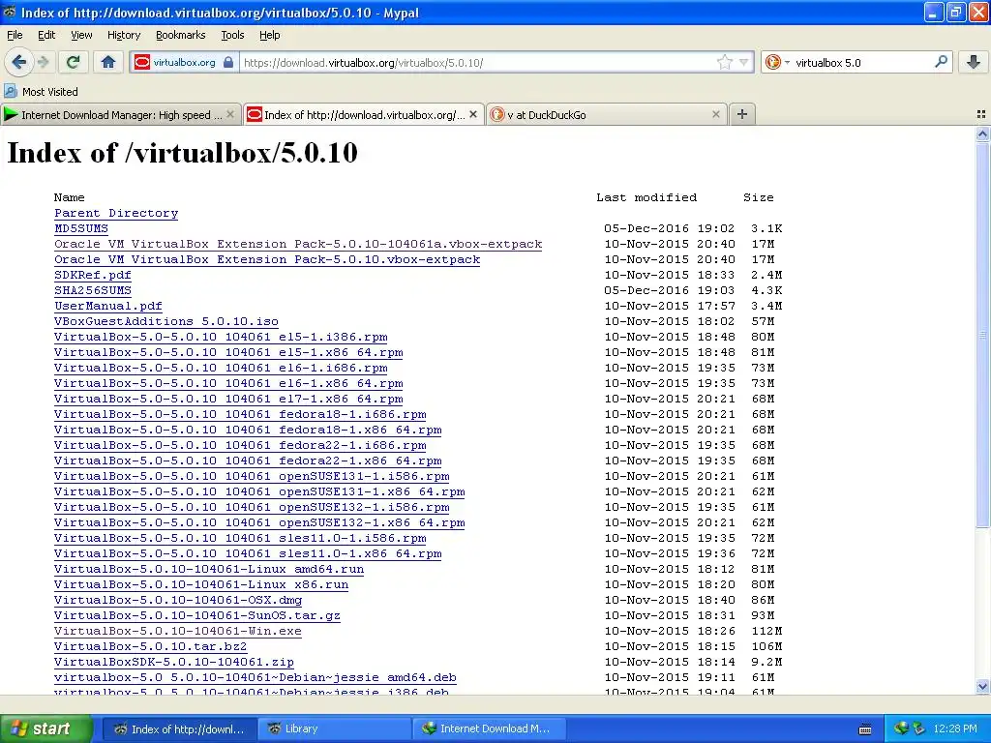Image resolution: width=991 pixels, height=743 pixels.
Task: Close the Internet Download Manager tab
Action: point(230,114)
